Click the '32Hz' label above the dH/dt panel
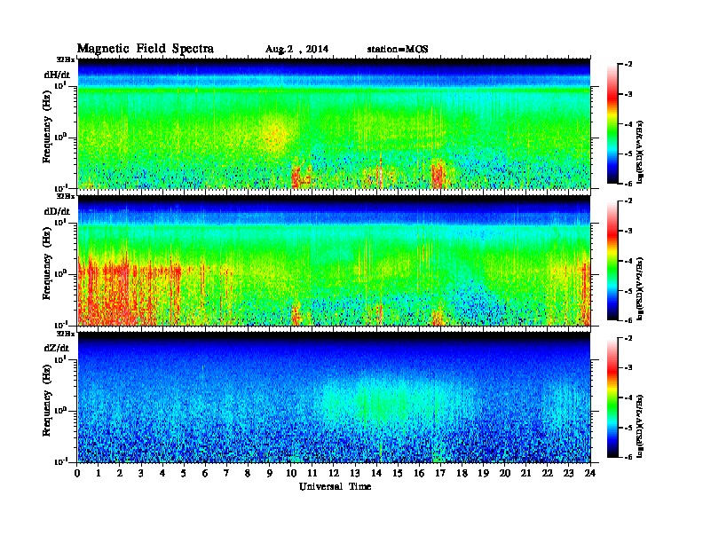The height and width of the screenshot is (543, 703). point(65,59)
